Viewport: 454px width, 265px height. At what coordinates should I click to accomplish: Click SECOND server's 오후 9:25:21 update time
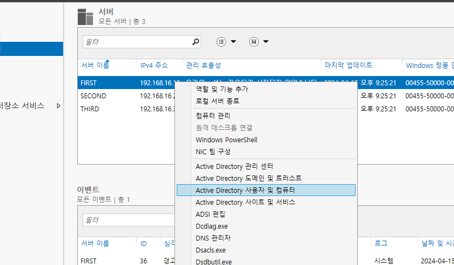point(378,96)
